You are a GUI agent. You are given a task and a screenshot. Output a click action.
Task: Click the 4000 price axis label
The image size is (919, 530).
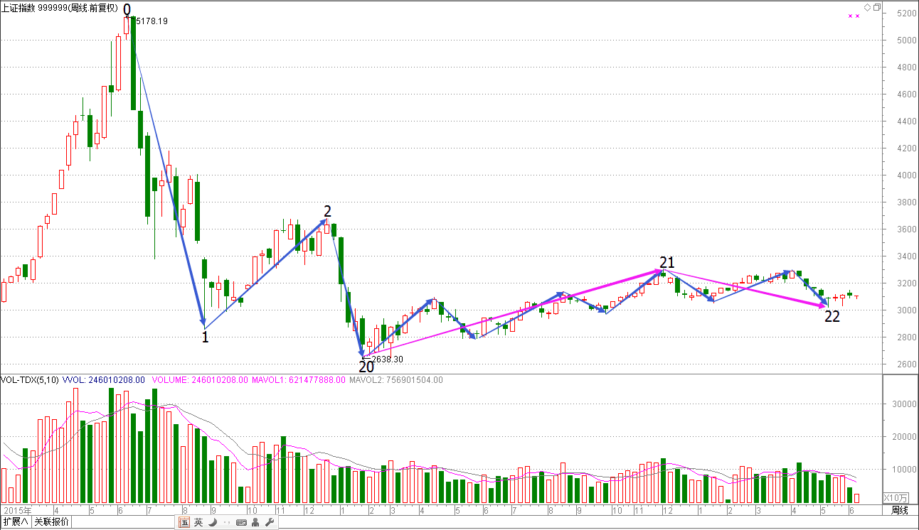point(906,175)
